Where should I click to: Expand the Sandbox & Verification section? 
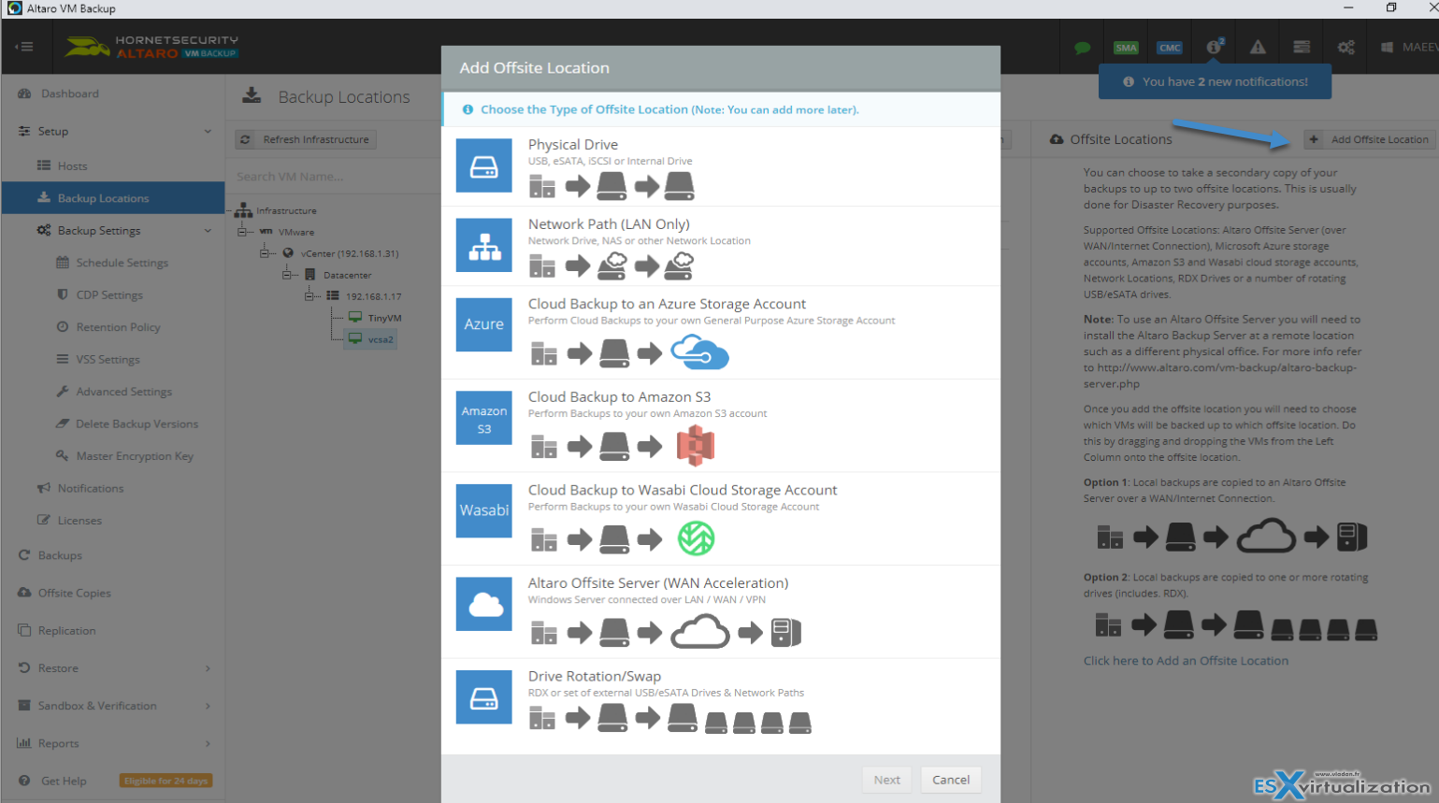point(208,706)
